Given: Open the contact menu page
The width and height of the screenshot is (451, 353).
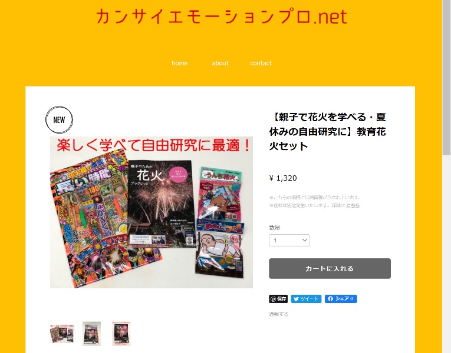Looking at the screenshot, I should (x=261, y=63).
